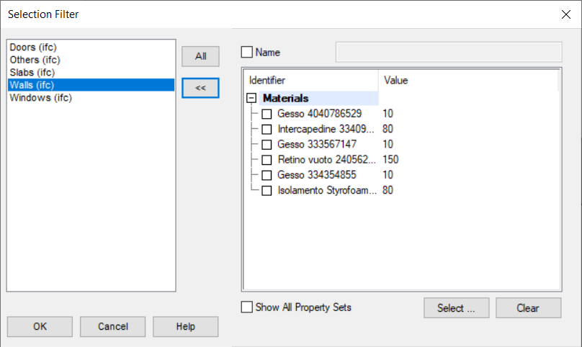582x347 pixels.
Task: Click into the Name text field
Action: [448, 53]
